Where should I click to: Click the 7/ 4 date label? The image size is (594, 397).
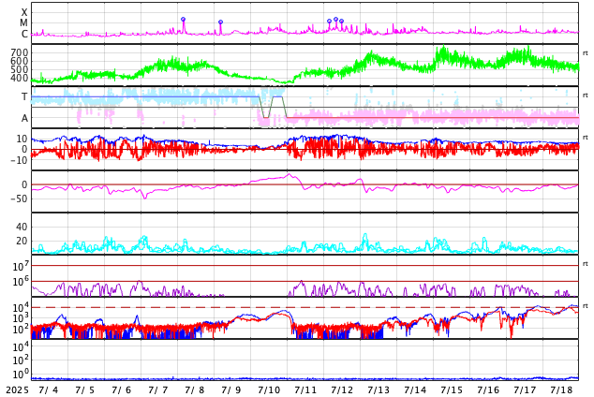[49, 390]
